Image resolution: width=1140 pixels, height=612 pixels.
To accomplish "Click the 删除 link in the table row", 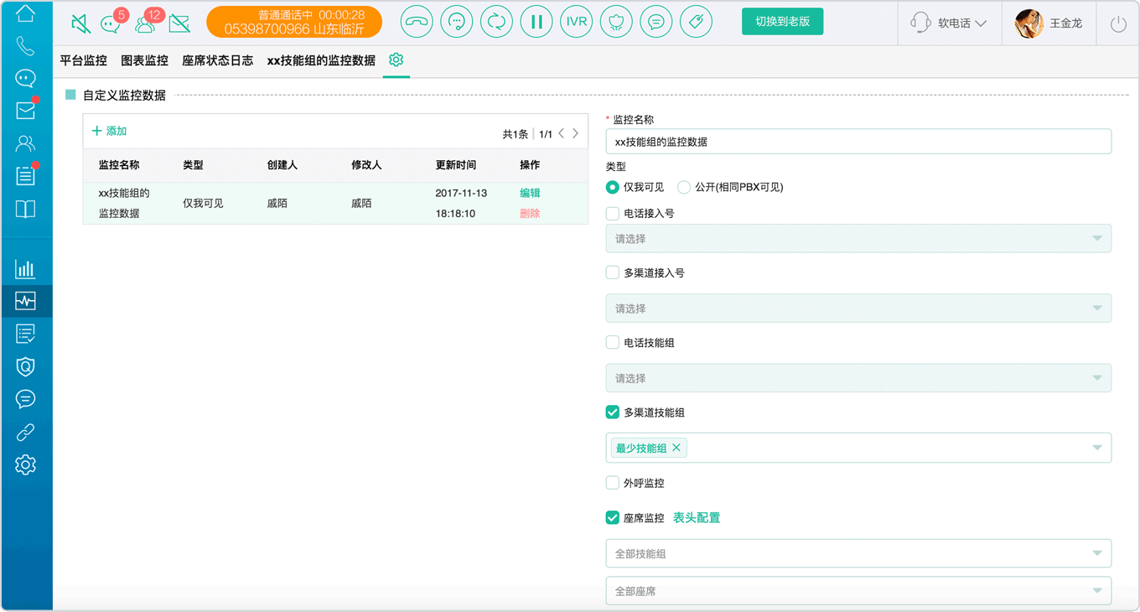I will coord(530,213).
